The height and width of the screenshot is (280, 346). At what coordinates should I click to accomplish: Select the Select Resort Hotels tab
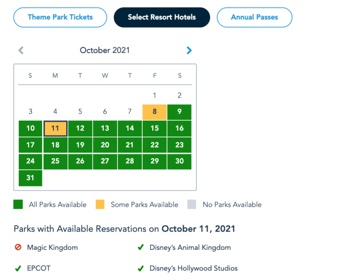pos(162,17)
